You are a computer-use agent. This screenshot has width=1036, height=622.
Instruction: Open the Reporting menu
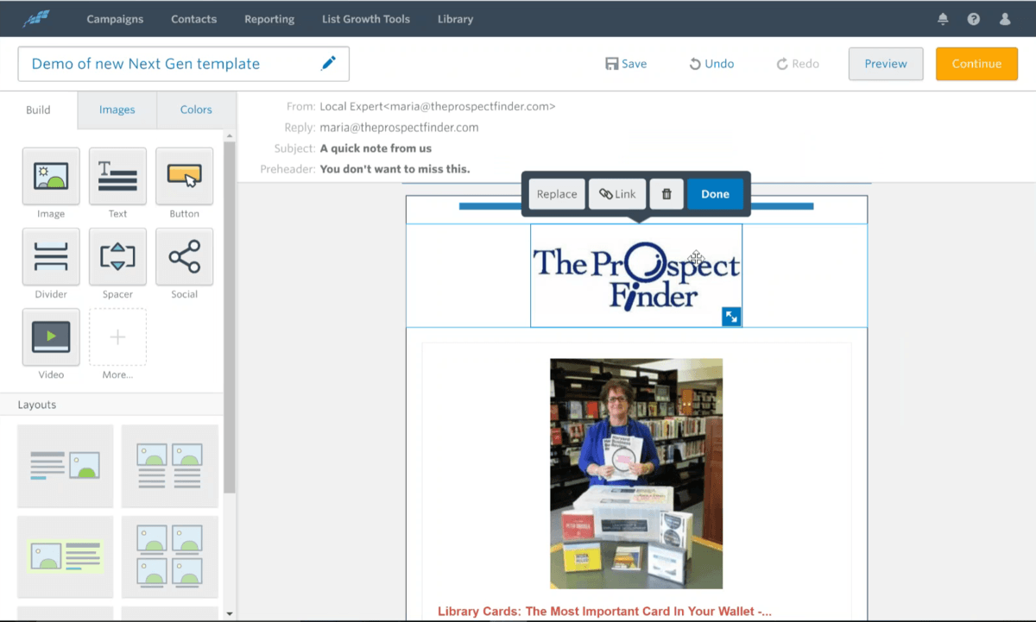point(269,19)
